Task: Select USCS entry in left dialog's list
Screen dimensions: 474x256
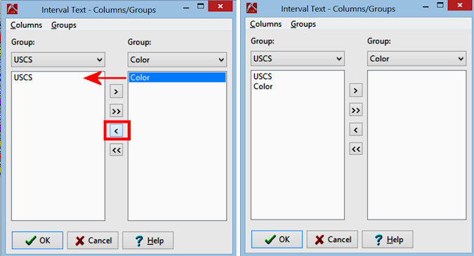Action: [23, 78]
